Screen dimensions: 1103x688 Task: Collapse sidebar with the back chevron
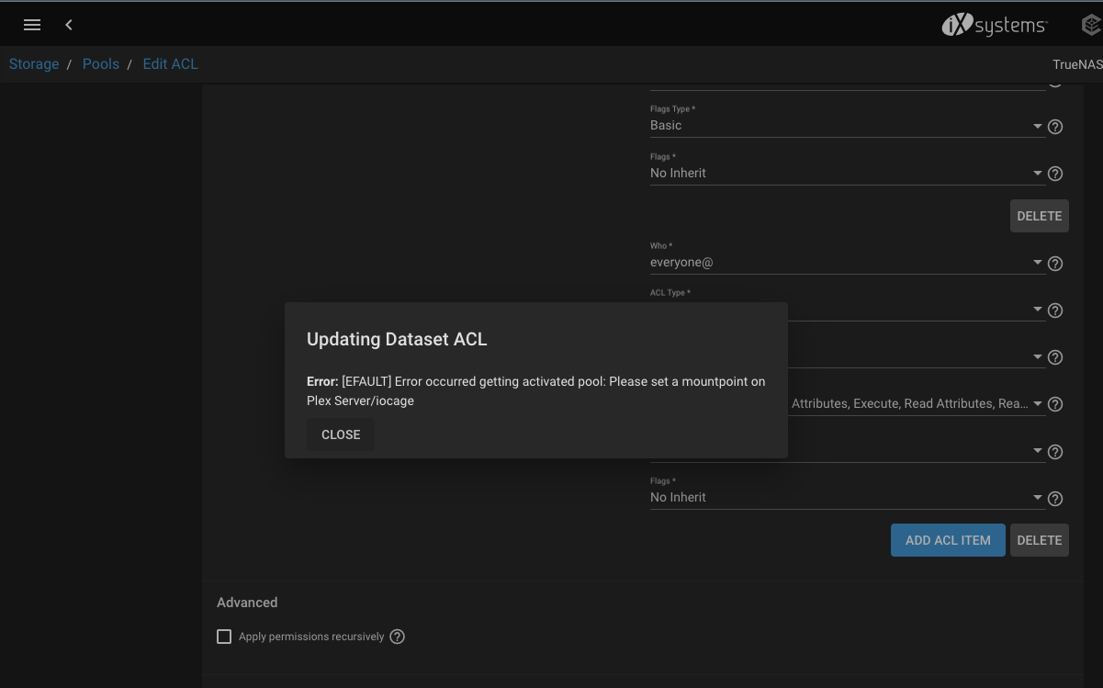[x=69, y=25]
